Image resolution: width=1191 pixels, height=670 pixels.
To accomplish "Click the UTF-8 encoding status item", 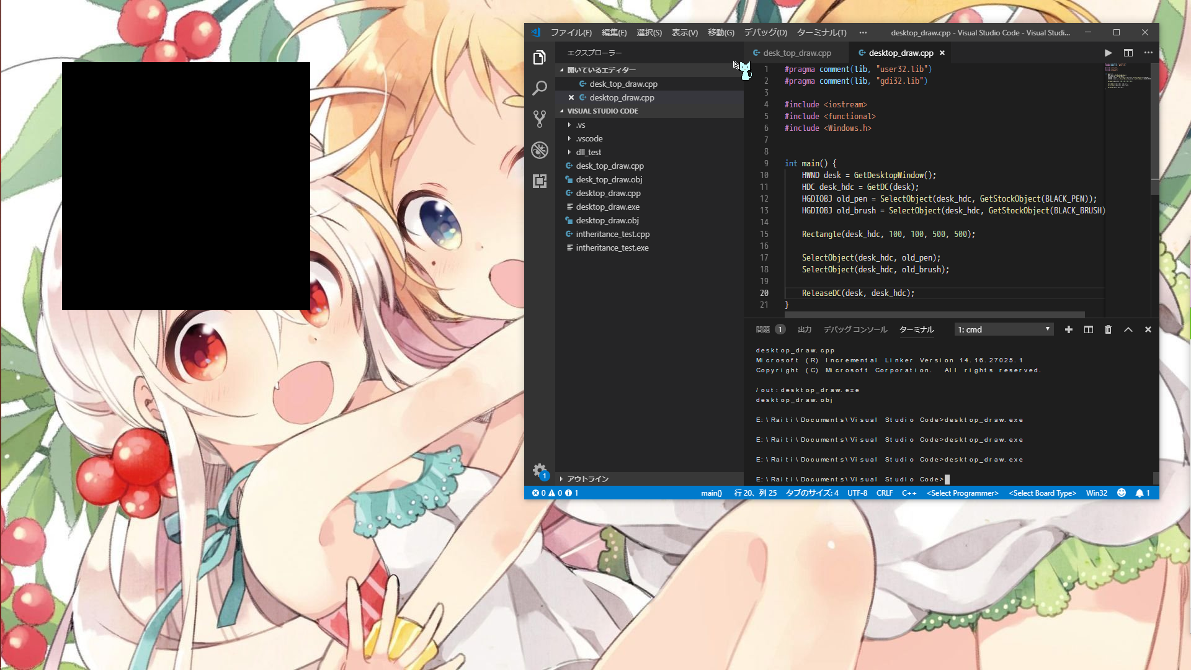I will [857, 493].
